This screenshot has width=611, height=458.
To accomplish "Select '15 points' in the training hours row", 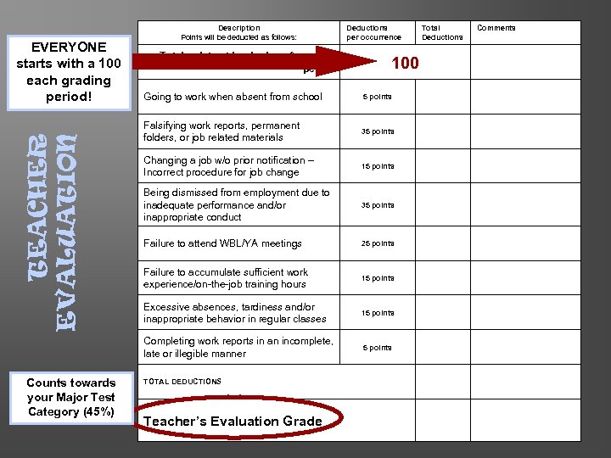I will [x=377, y=278].
